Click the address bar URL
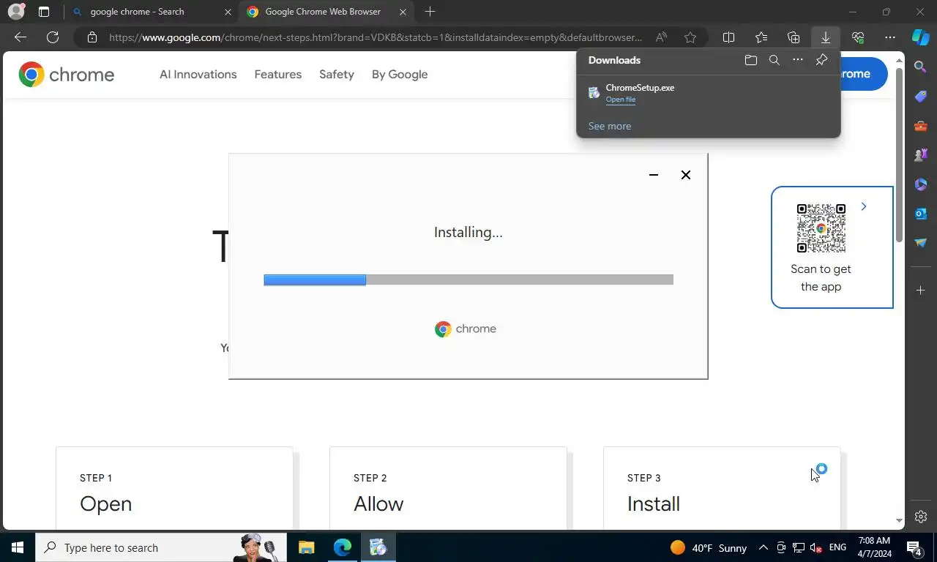 [376, 37]
